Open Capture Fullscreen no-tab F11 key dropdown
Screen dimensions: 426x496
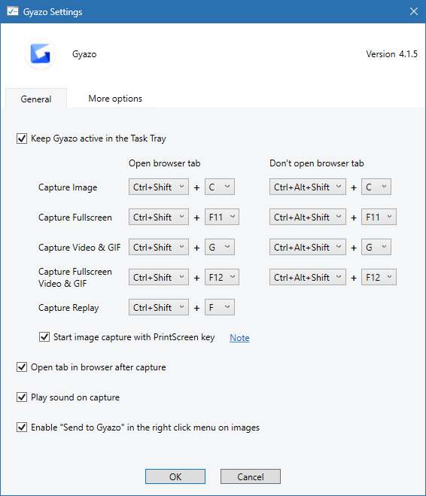[x=379, y=217]
